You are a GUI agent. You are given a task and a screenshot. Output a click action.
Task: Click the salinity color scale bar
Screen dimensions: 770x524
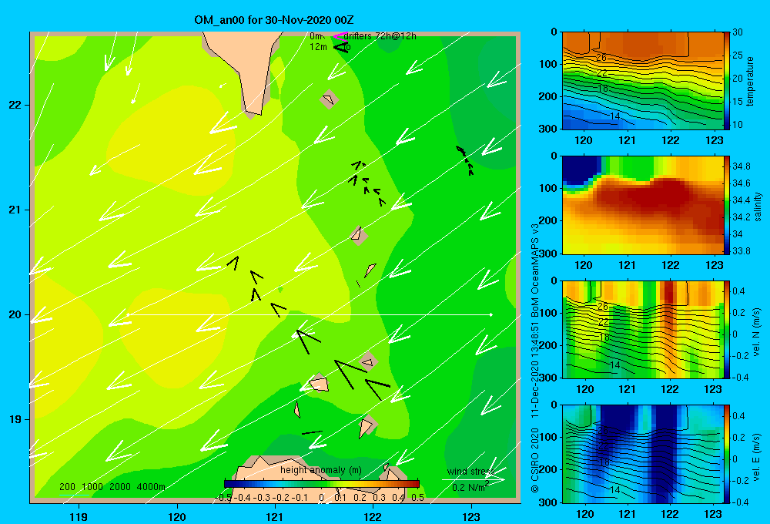727,206
